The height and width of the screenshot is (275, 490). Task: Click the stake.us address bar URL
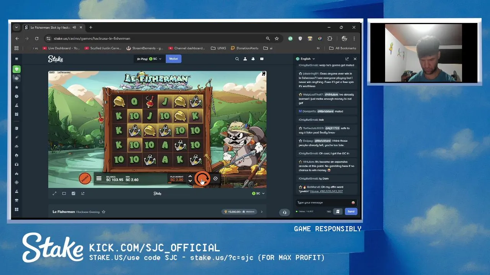tap(92, 39)
